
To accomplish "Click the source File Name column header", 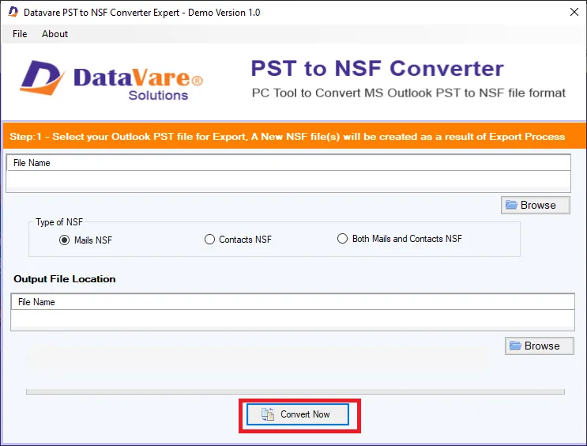I will pos(288,163).
